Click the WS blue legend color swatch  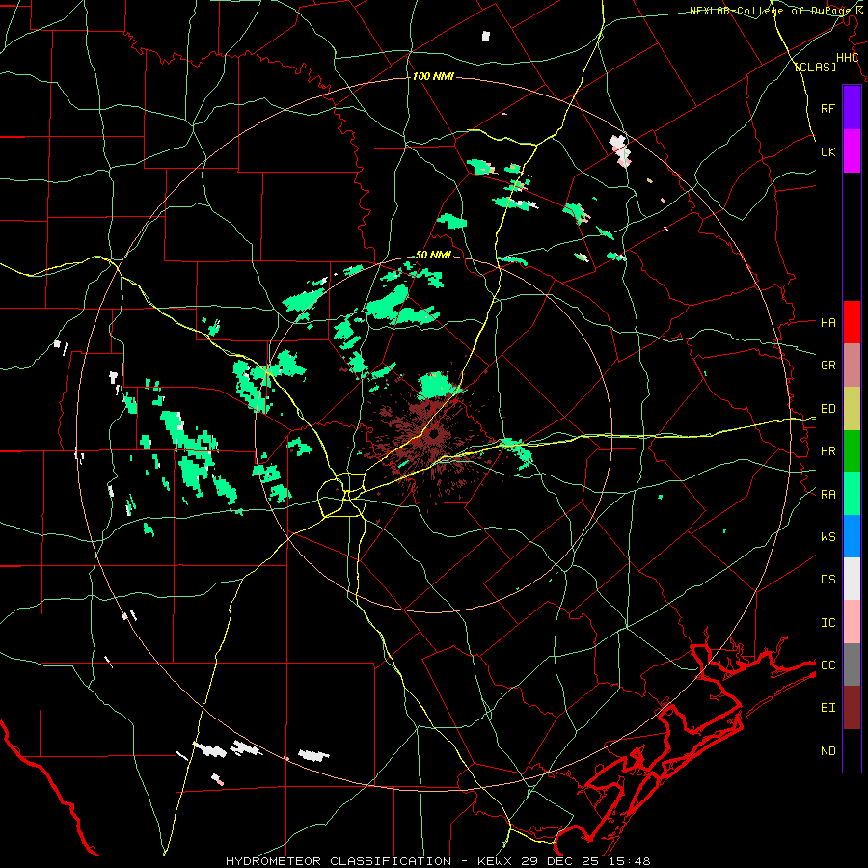point(852,536)
